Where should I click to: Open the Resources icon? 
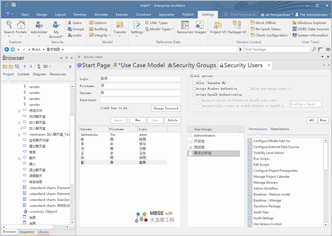(x=185, y=27)
